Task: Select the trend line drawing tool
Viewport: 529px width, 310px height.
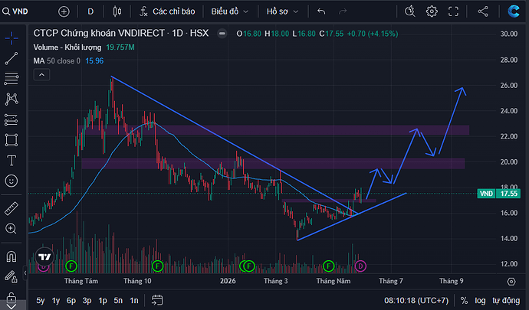Action: click(x=11, y=59)
